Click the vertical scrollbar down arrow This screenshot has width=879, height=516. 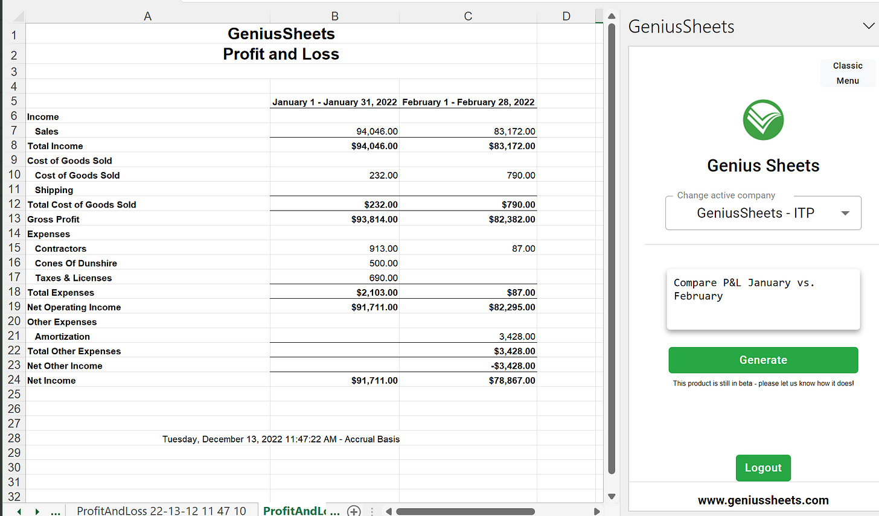(x=612, y=496)
